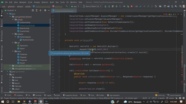Open the Tools menu
The height and width of the screenshot is (104, 186).
click(x=62, y=2)
